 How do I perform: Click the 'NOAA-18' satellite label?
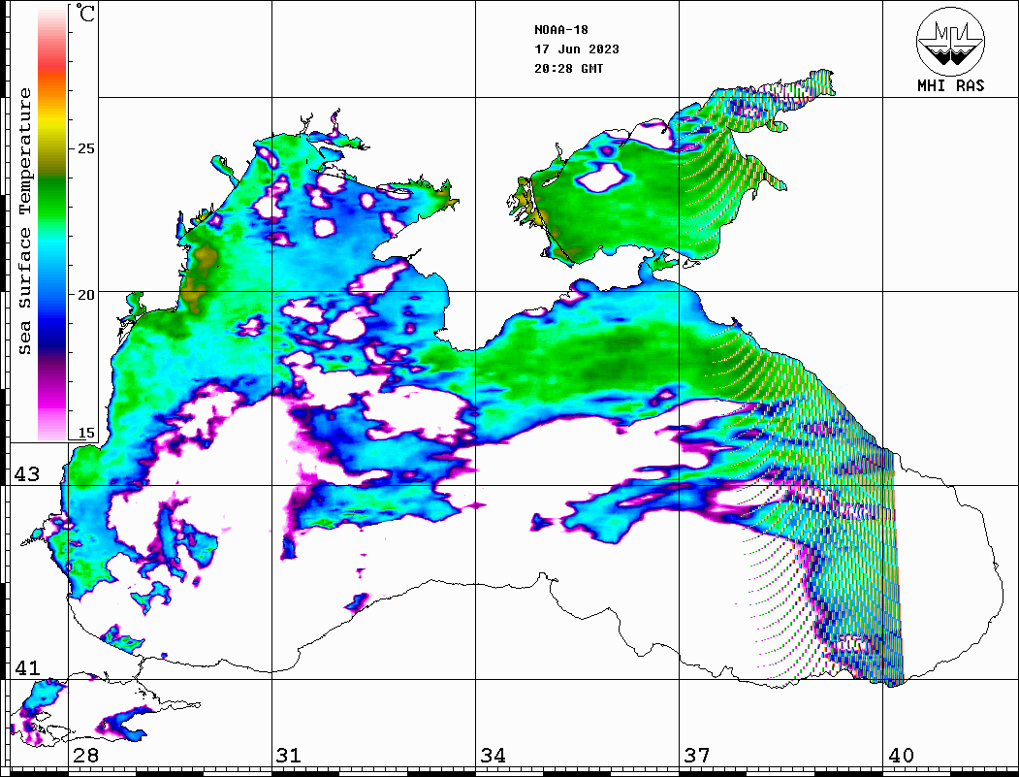tap(561, 30)
